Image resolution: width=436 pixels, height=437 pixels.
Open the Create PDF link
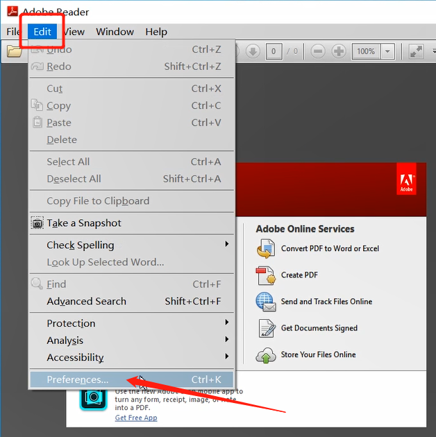299,275
